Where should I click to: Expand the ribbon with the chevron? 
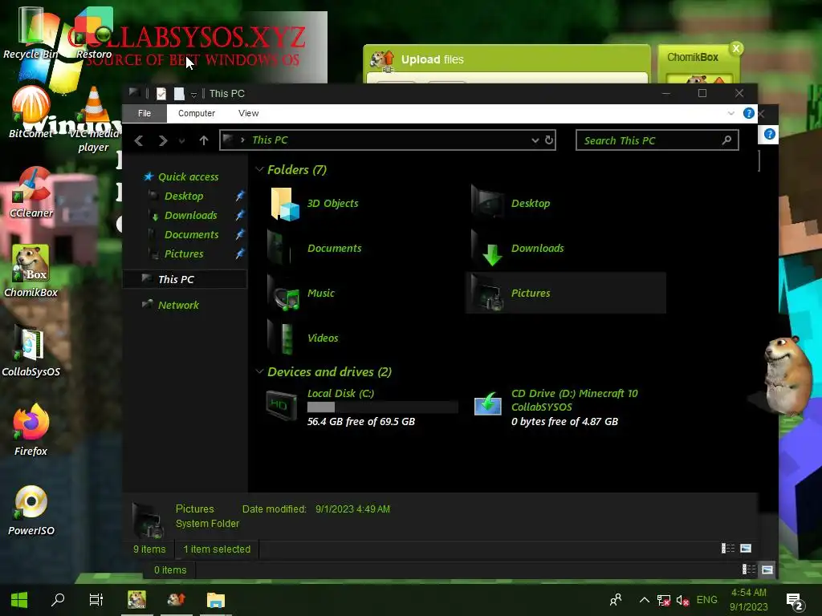click(731, 113)
